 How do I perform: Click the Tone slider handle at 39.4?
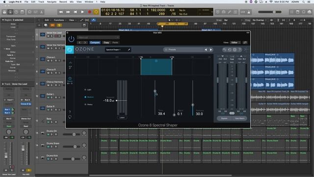pyautogui.click(x=155, y=91)
